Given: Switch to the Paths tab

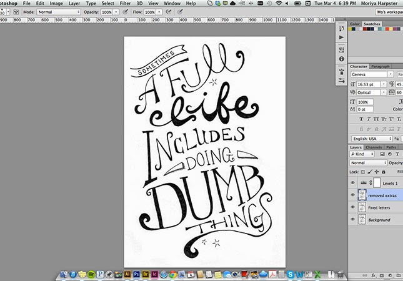Looking at the screenshot, I should click(x=391, y=147).
